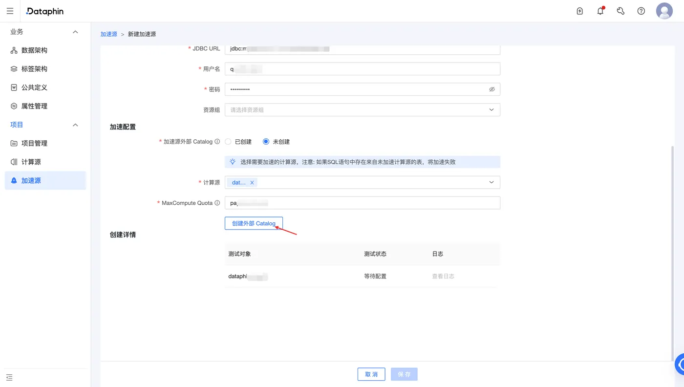Click the 密码 input field
684x387 pixels.
pos(363,89)
